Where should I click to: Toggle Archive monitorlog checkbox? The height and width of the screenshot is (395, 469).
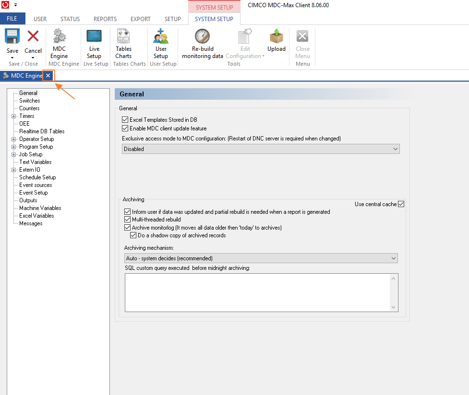(127, 228)
